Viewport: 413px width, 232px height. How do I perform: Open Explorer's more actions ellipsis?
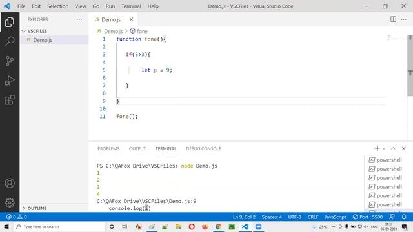[x=79, y=19]
